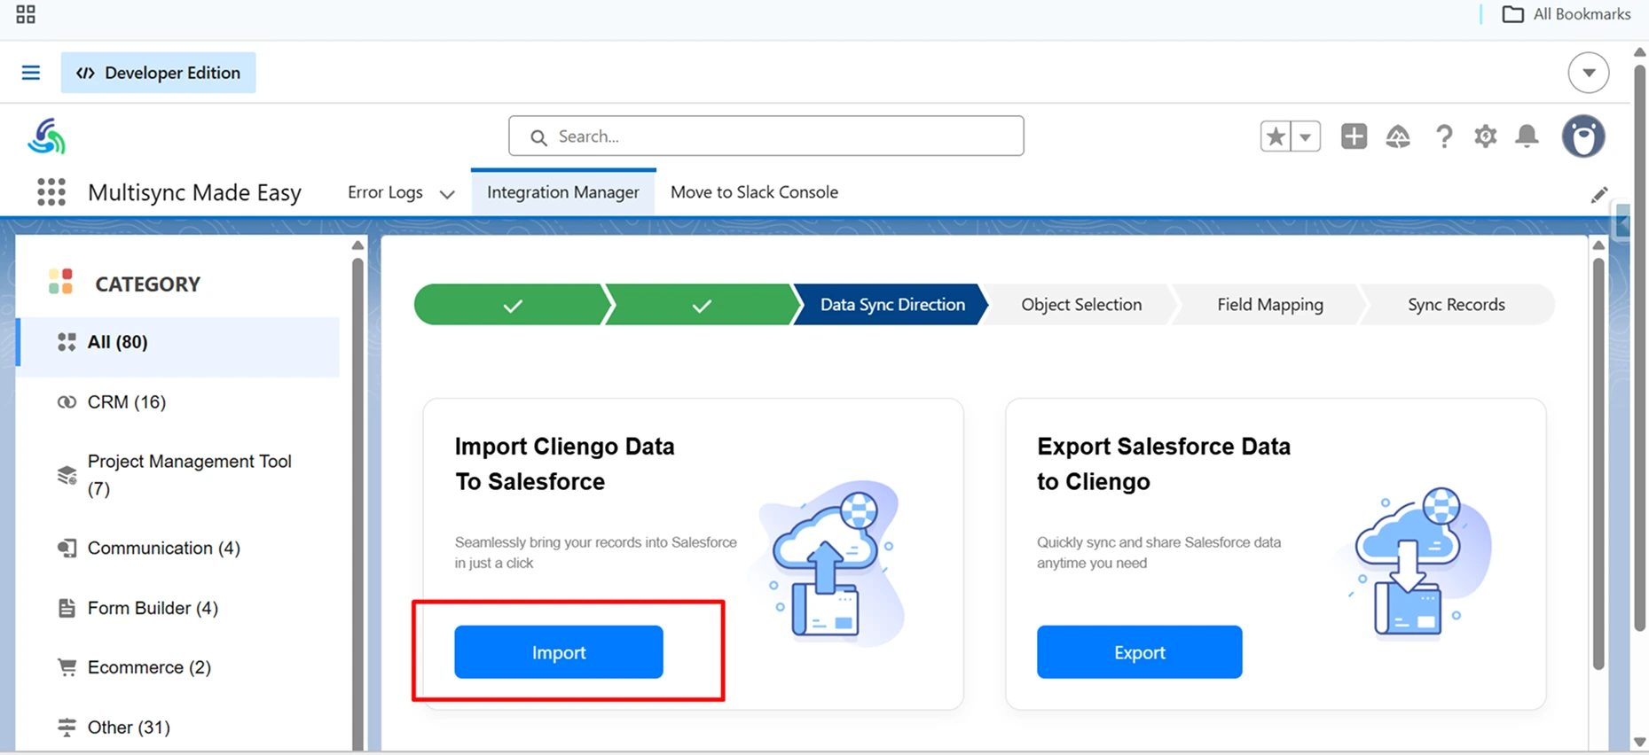This screenshot has height=755, width=1649.
Task: Open the App Launcher dots grid
Action: (51, 192)
